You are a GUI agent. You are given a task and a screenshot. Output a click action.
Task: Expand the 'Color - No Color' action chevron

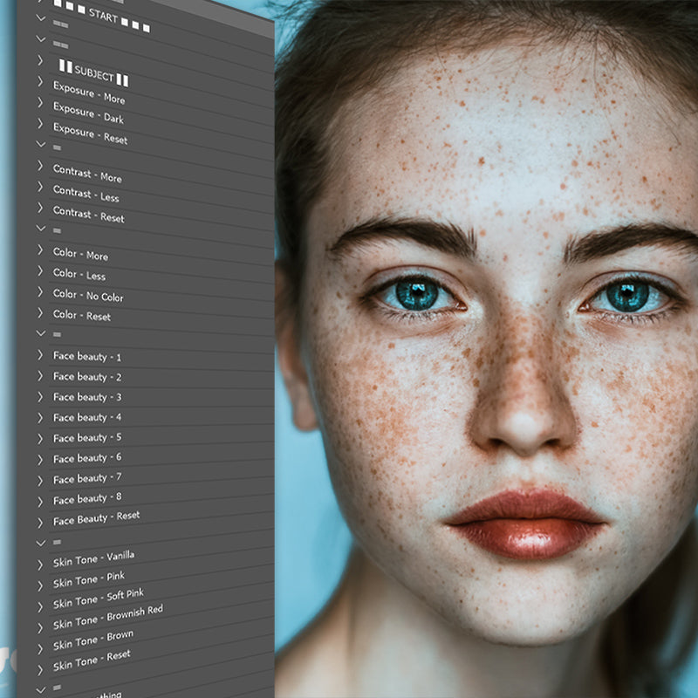click(x=40, y=292)
